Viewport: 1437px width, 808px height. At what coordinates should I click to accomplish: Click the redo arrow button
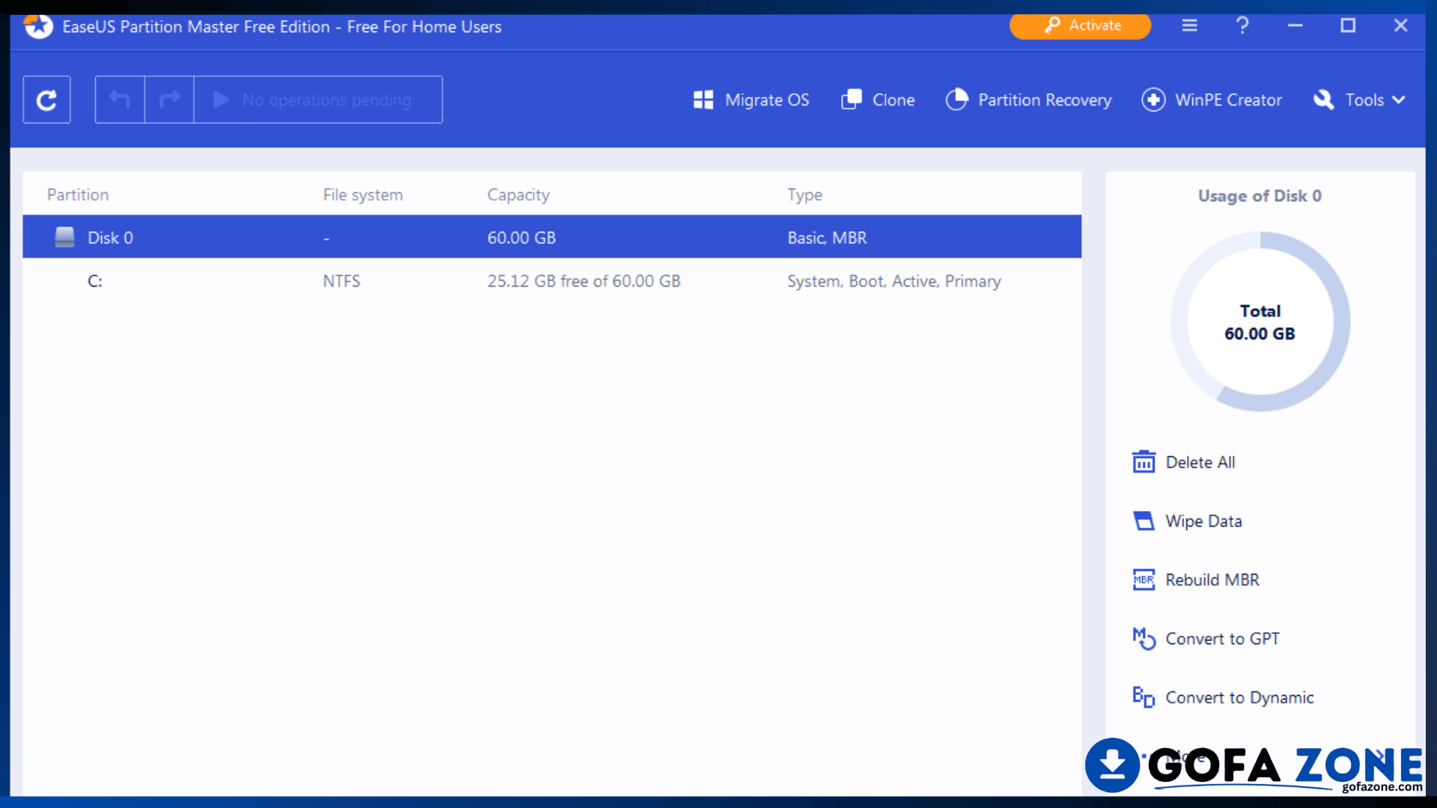click(169, 100)
